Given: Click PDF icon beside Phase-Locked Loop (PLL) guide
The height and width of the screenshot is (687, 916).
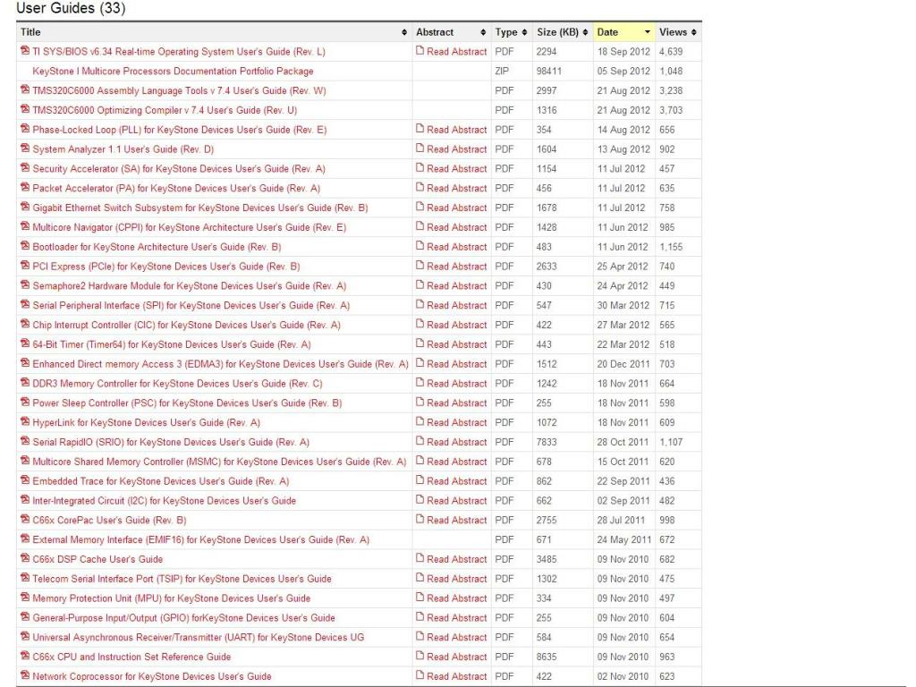Looking at the screenshot, I should click(x=24, y=129).
